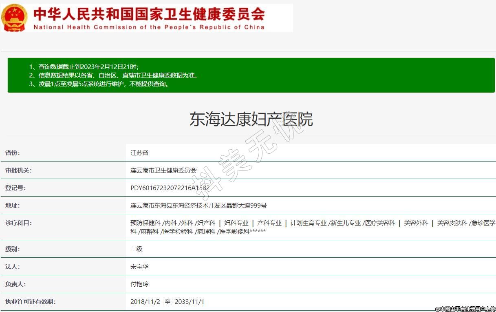Click the English 'National Health Commission' subtitle

[149, 27]
